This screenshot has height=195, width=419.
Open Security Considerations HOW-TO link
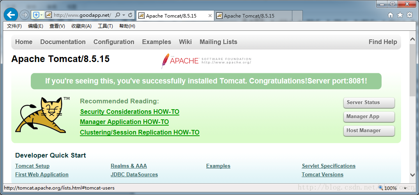click(130, 112)
